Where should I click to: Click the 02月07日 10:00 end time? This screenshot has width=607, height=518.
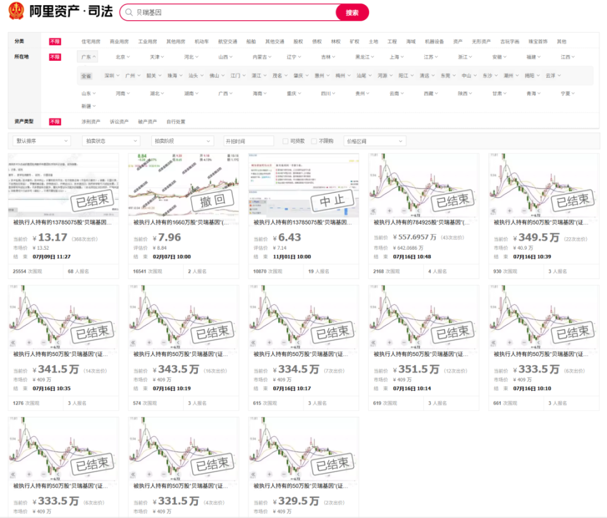tap(171, 257)
